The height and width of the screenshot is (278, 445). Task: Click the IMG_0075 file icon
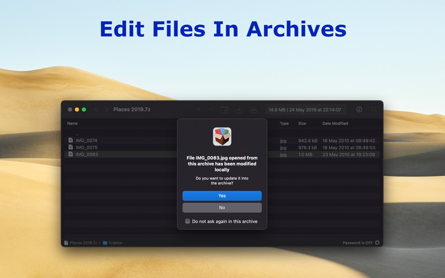click(x=71, y=147)
